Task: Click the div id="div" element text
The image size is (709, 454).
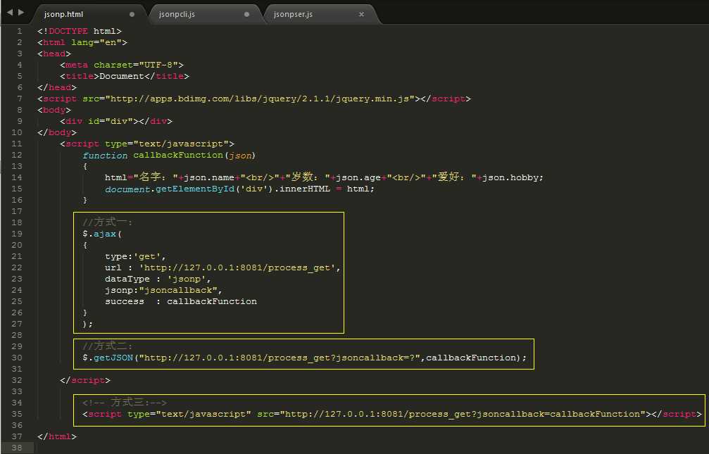Action: tap(116, 121)
